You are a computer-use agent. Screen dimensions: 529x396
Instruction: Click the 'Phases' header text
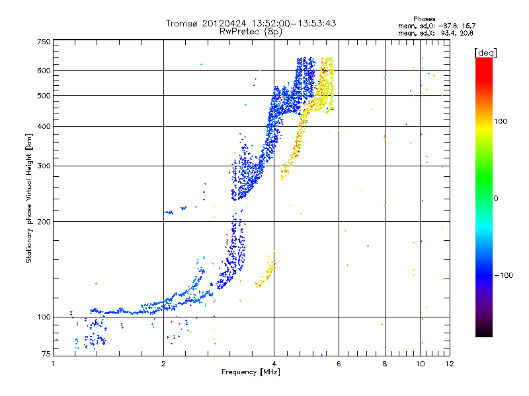pos(424,19)
